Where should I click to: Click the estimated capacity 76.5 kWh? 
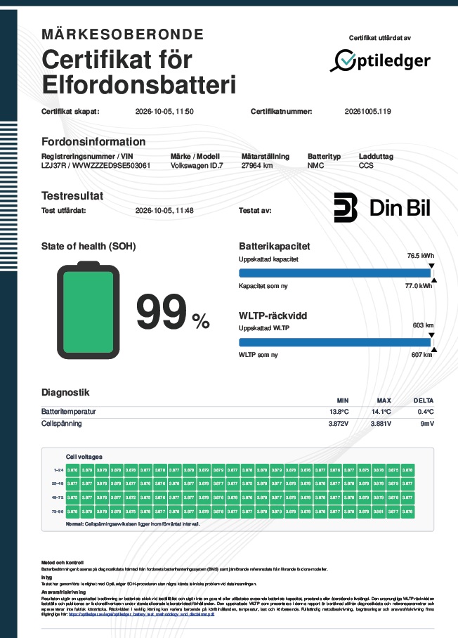421,256
